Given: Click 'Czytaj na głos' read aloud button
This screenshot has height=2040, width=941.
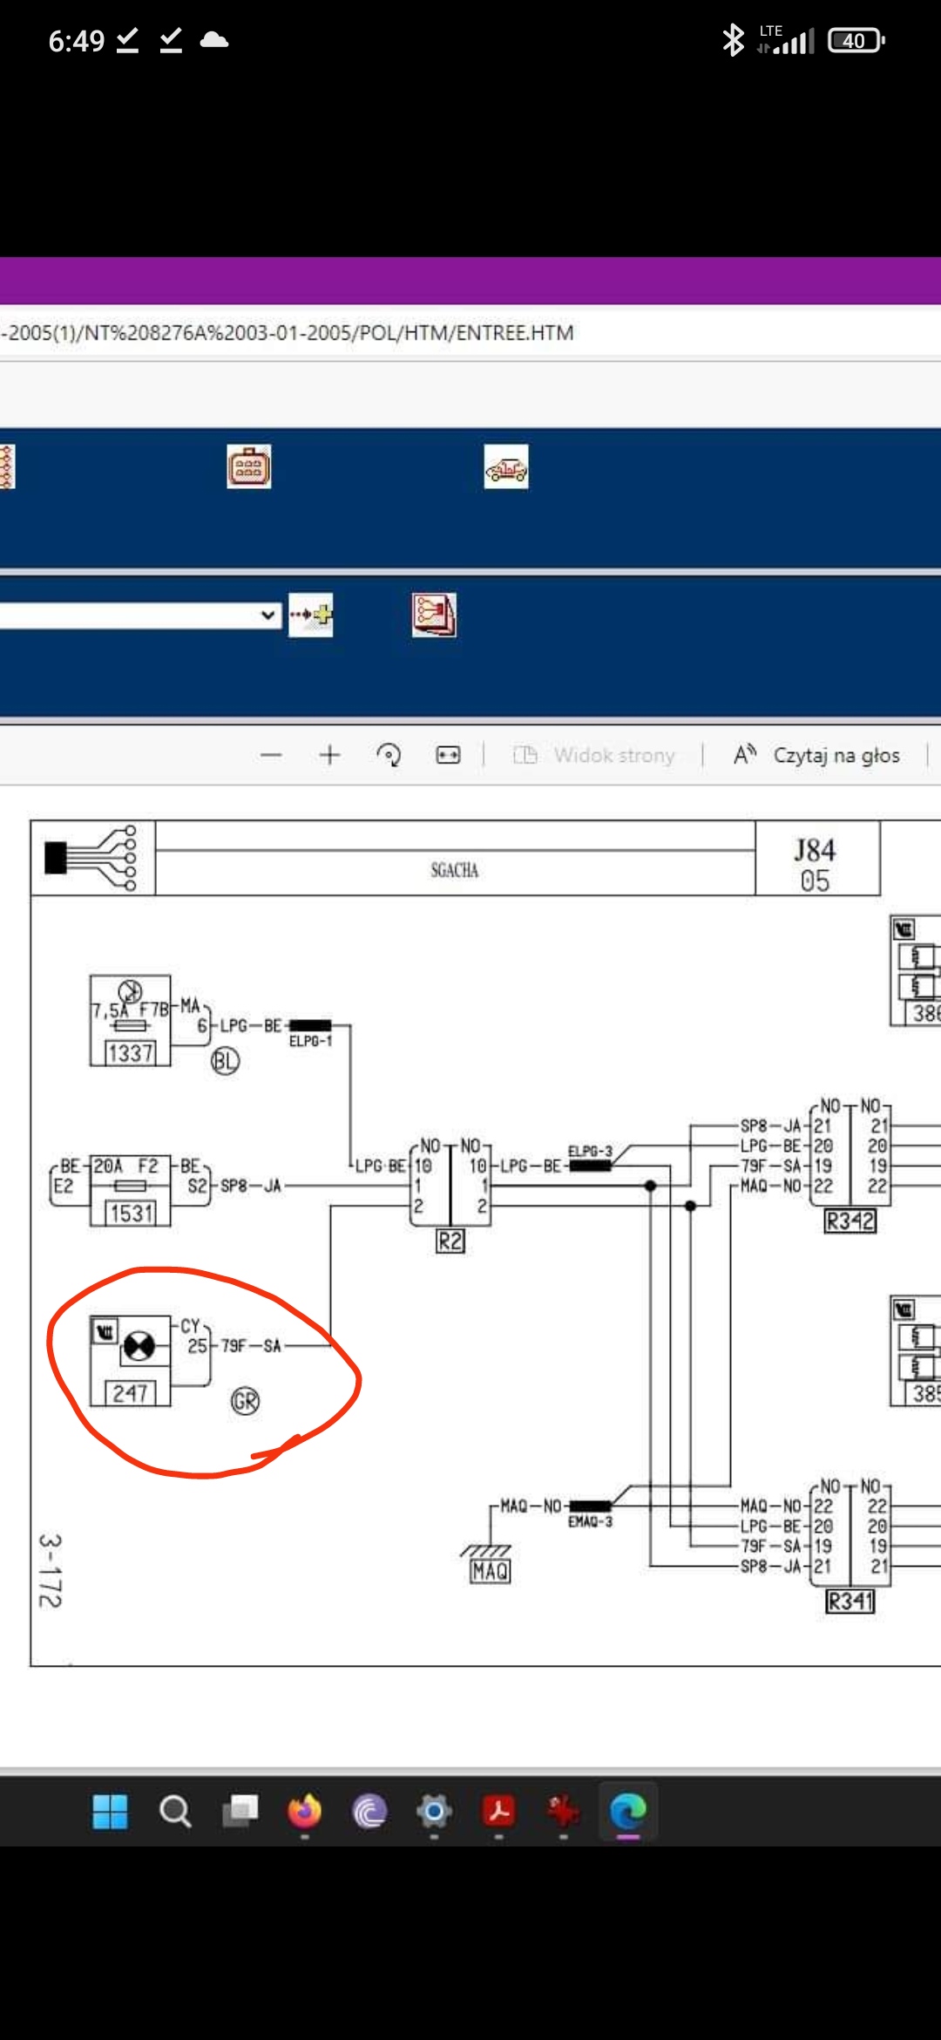Looking at the screenshot, I should [817, 755].
